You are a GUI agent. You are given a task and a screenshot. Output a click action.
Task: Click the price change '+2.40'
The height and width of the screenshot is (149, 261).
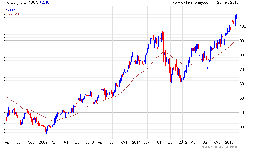(x=44, y=2)
